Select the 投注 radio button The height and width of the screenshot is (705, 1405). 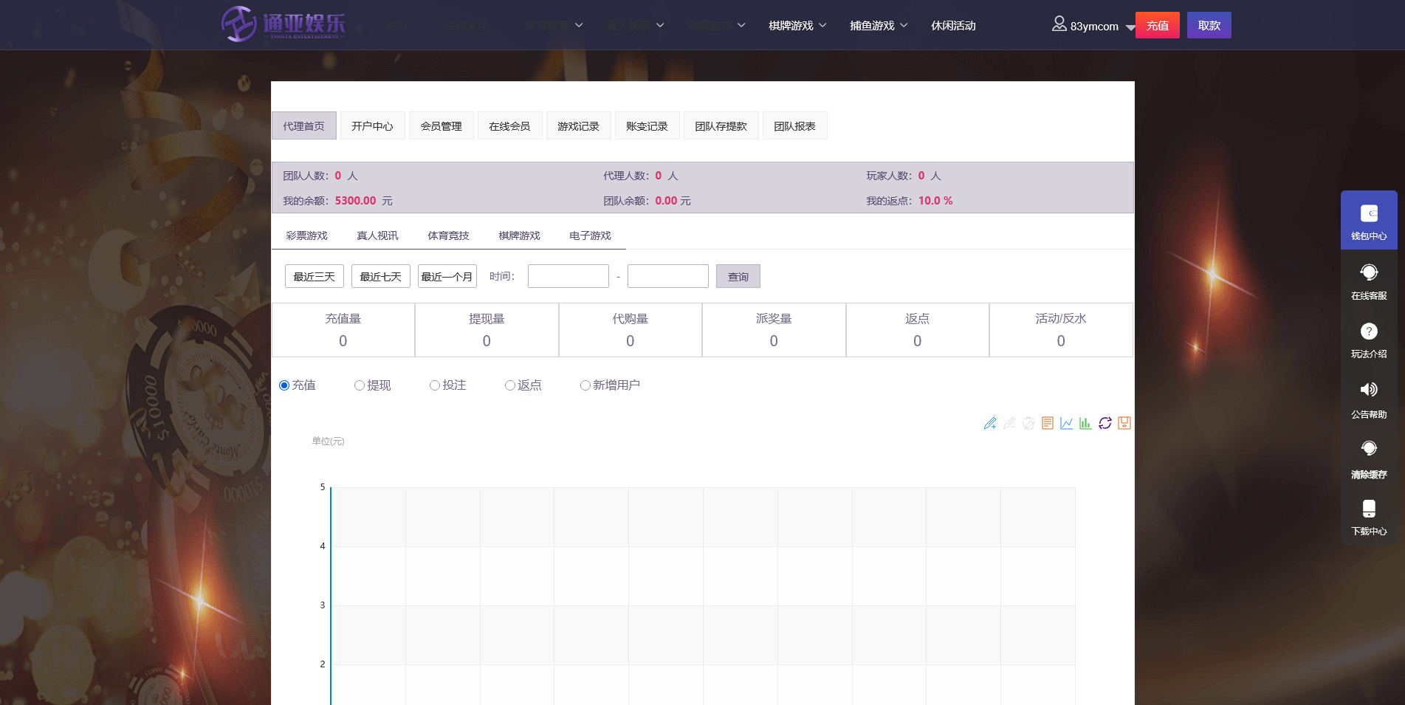click(x=435, y=385)
